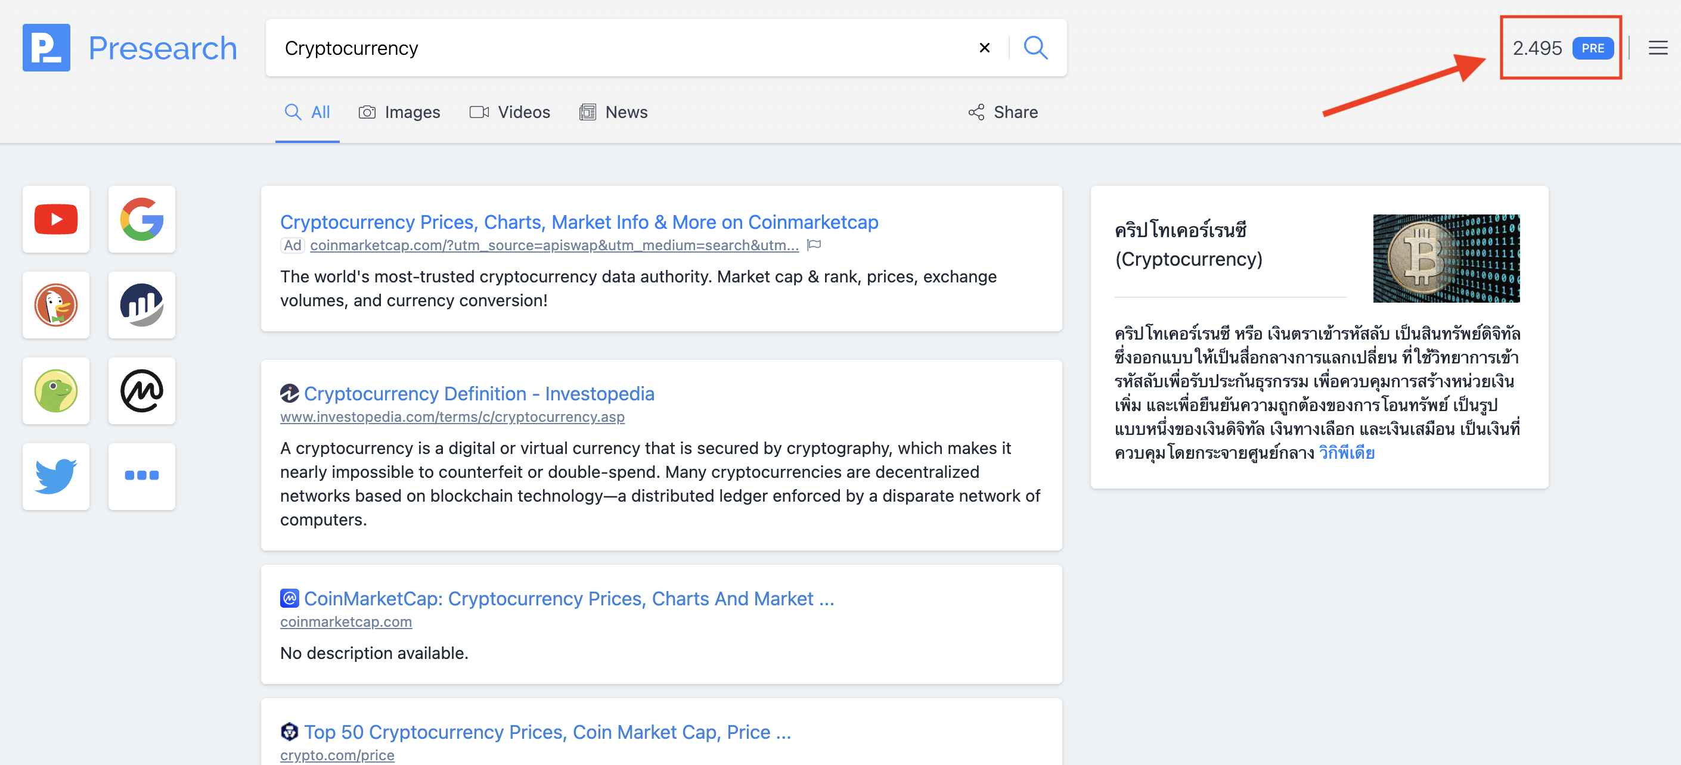Switch to the Images tab
The width and height of the screenshot is (1681, 765).
point(400,111)
